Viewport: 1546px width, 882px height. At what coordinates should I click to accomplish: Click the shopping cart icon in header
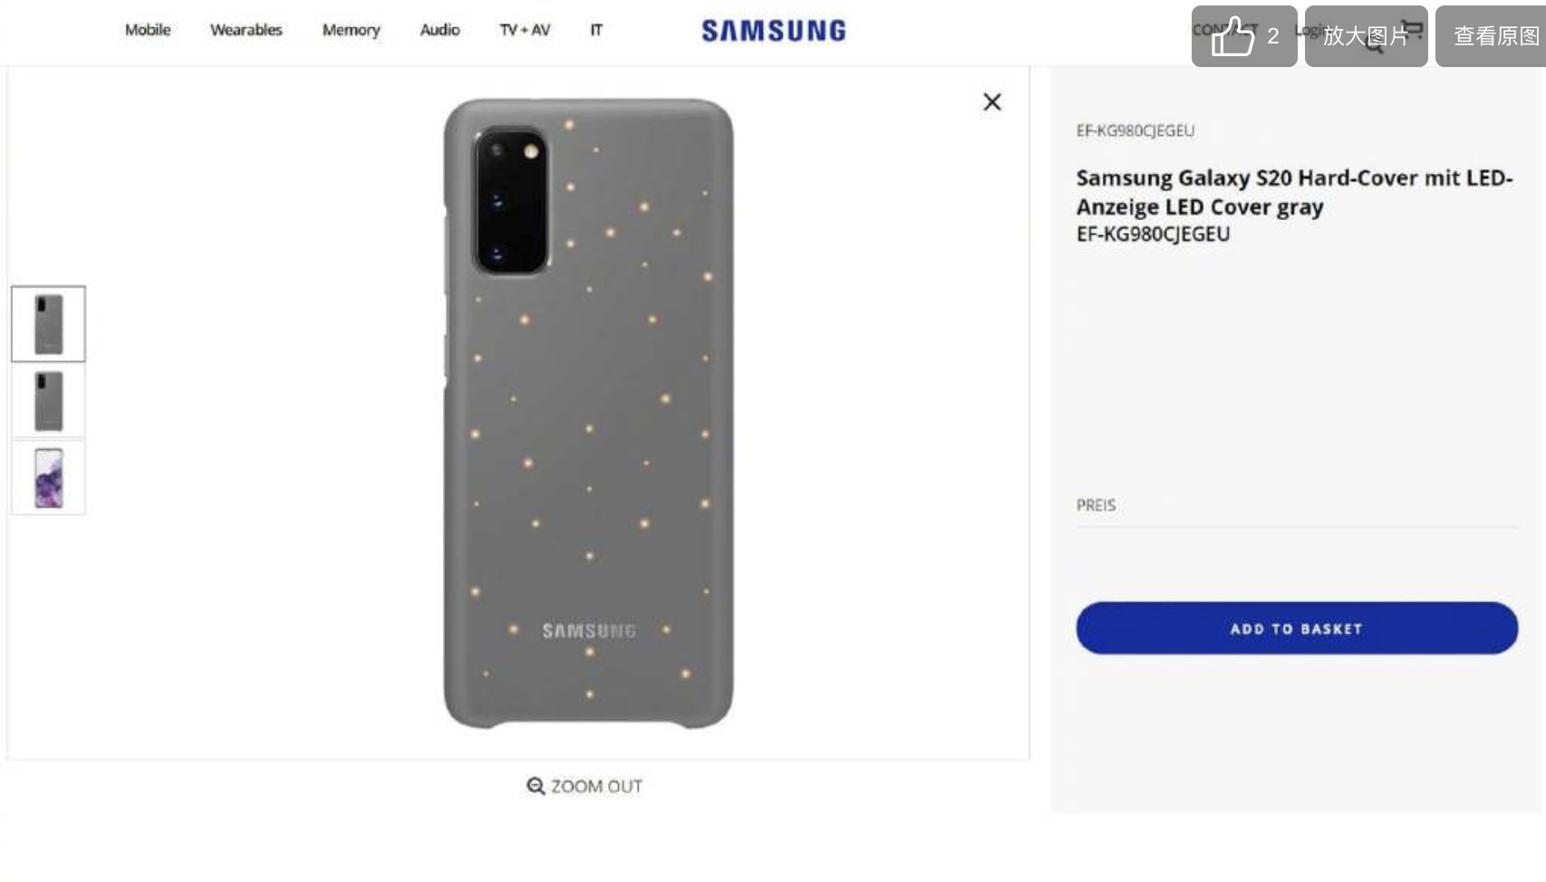coord(1411,29)
